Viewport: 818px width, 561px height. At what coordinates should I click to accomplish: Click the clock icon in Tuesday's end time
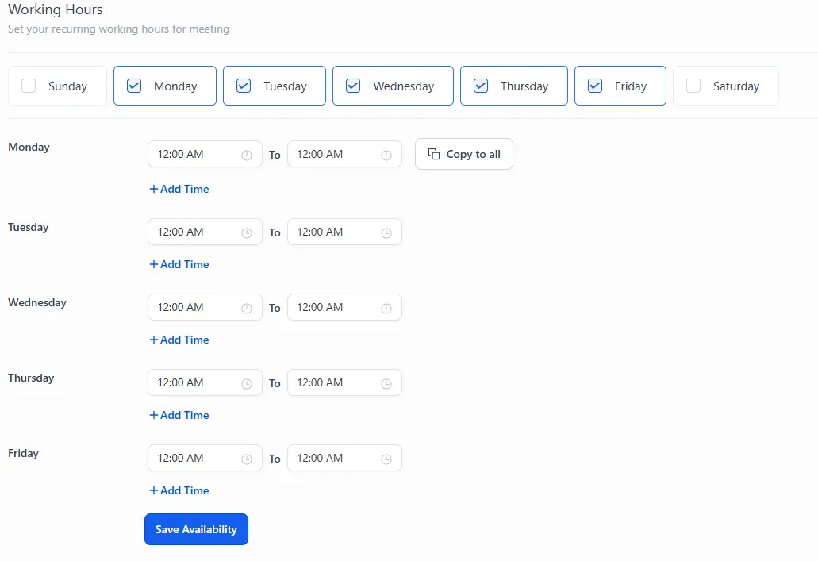coord(386,232)
